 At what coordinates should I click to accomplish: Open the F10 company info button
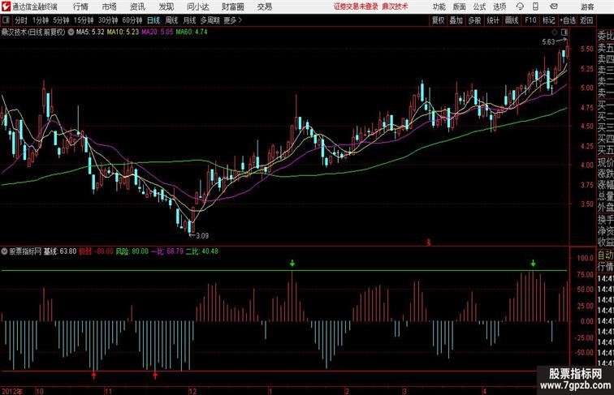coord(530,20)
